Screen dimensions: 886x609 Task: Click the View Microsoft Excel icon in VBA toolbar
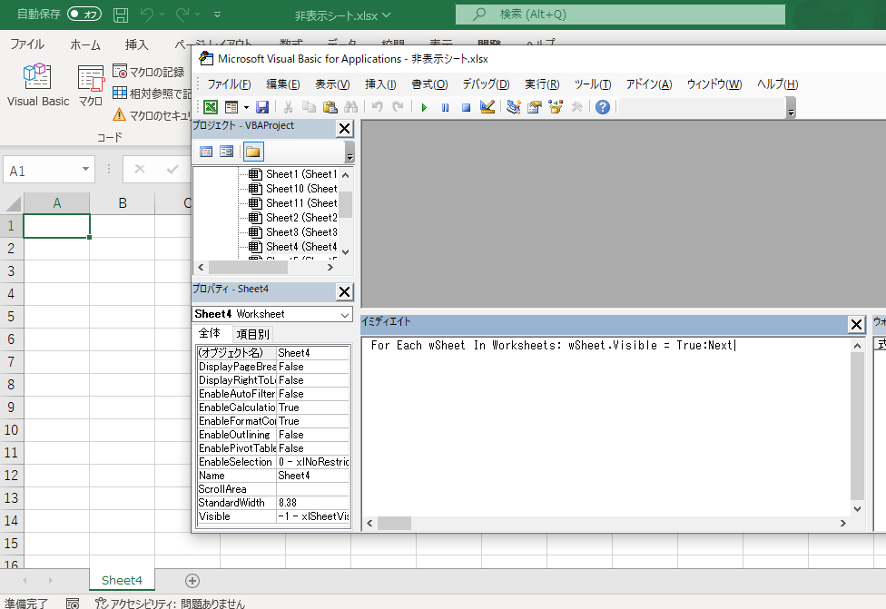tap(211, 107)
